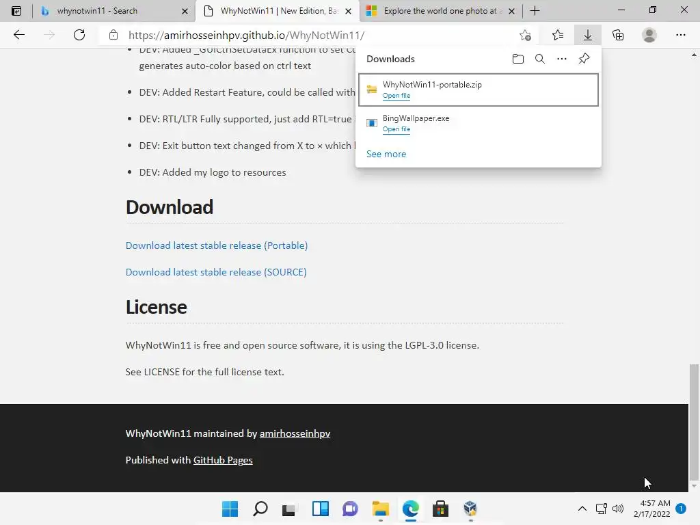Click the site info lock icon

pyautogui.click(x=113, y=35)
